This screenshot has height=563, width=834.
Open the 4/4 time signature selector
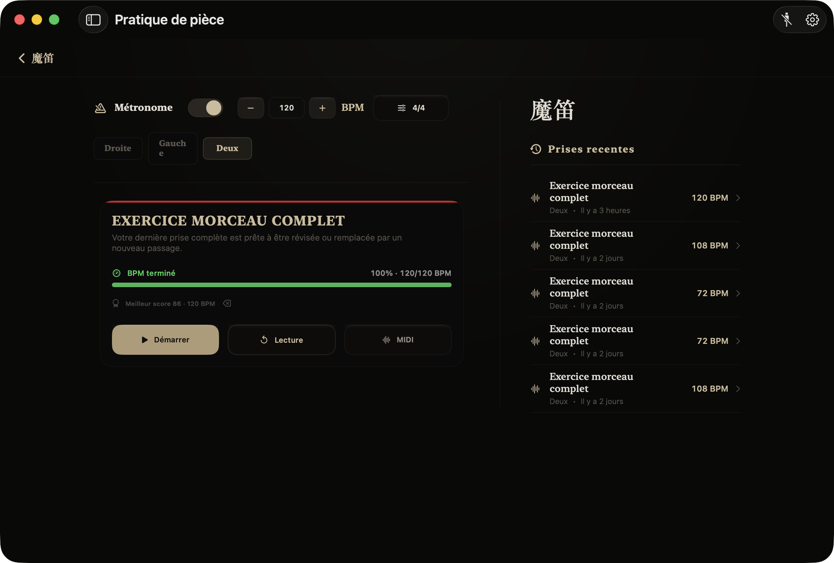click(x=411, y=108)
